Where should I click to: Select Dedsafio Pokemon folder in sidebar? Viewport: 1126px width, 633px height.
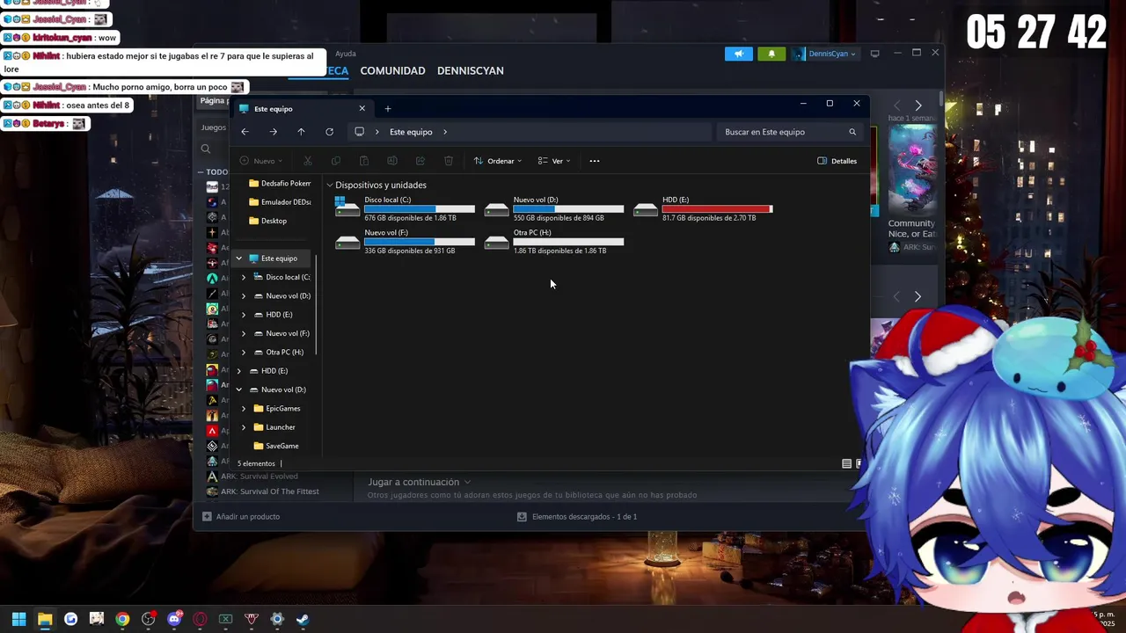coord(280,184)
